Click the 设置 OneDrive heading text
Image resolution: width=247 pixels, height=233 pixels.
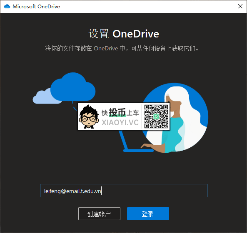(x=124, y=34)
